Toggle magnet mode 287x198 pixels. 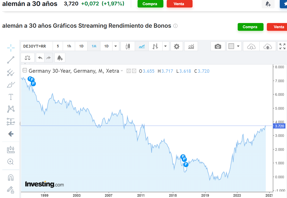tap(11, 178)
